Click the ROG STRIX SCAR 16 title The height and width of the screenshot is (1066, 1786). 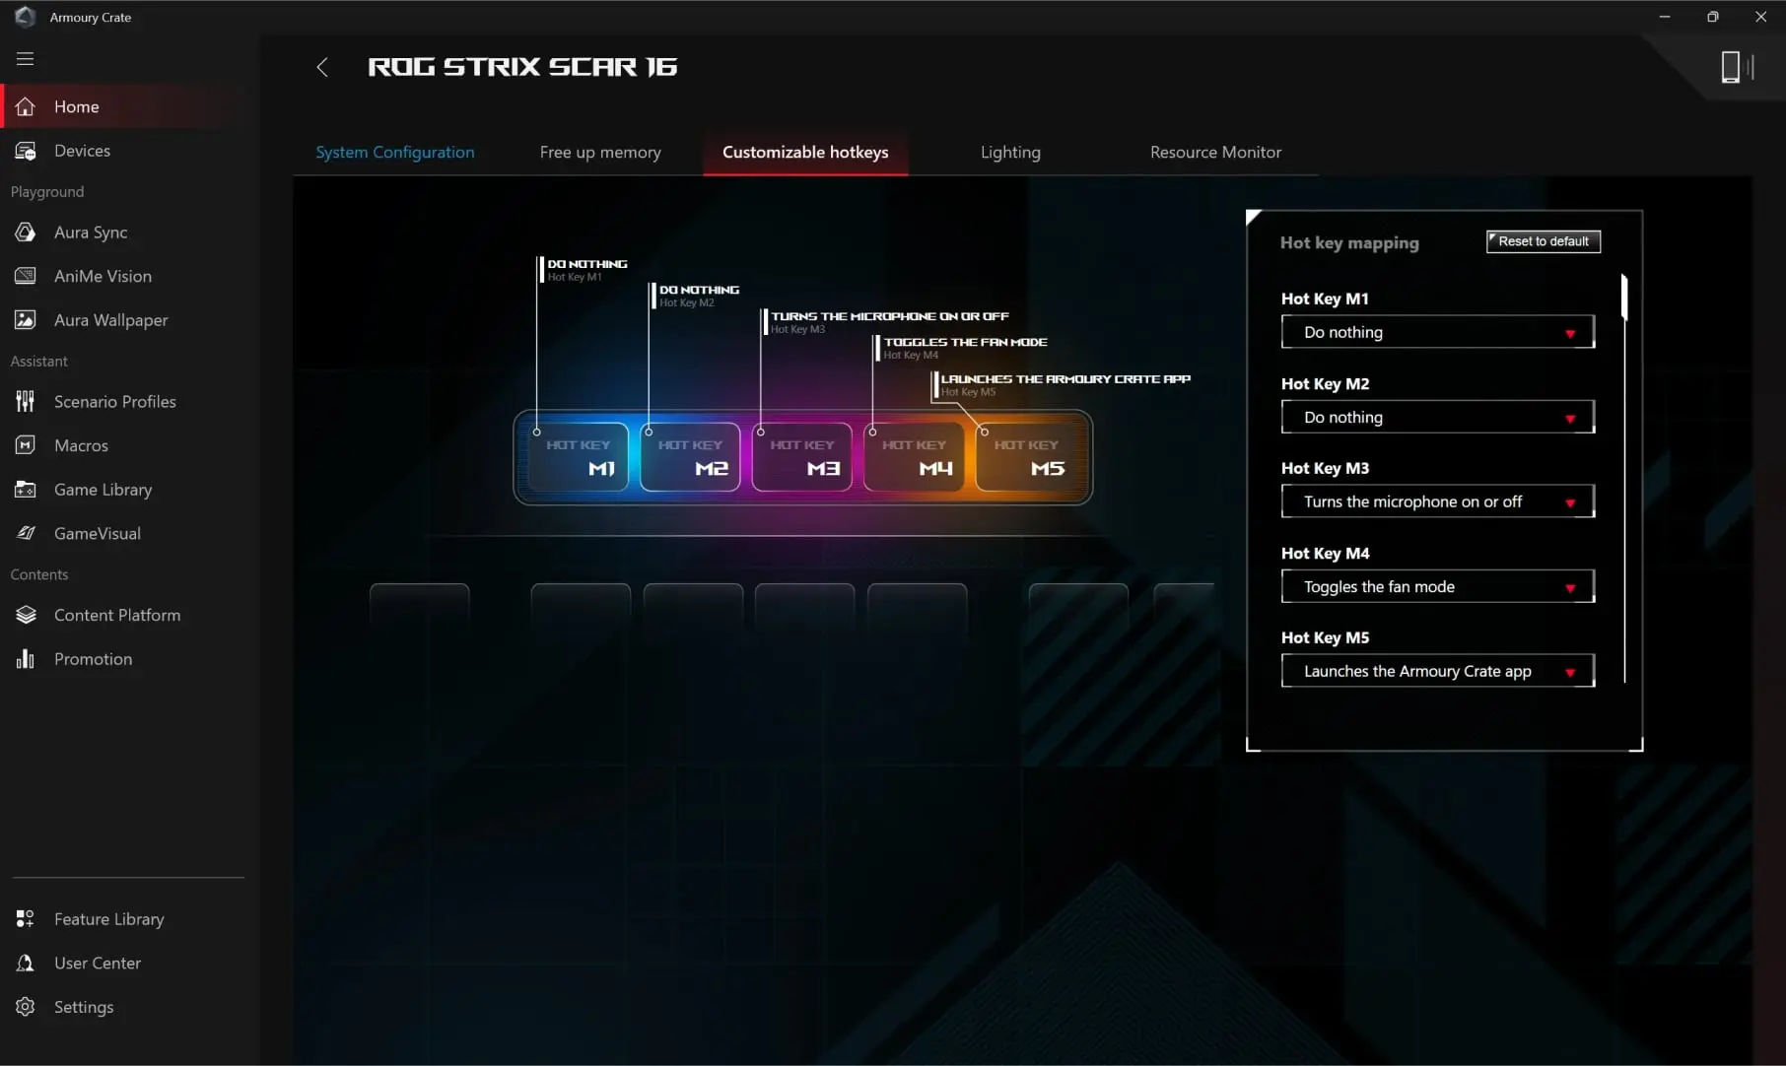click(x=522, y=67)
